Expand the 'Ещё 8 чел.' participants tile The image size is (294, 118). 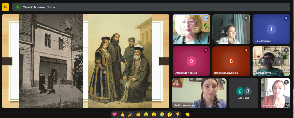[x=244, y=93]
